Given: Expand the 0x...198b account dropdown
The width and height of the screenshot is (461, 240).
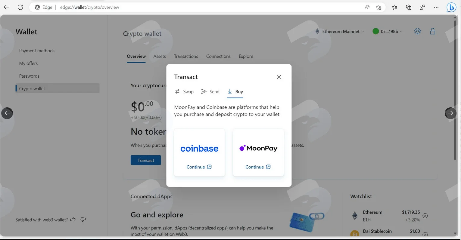Looking at the screenshot, I should pyautogui.click(x=388, y=31).
